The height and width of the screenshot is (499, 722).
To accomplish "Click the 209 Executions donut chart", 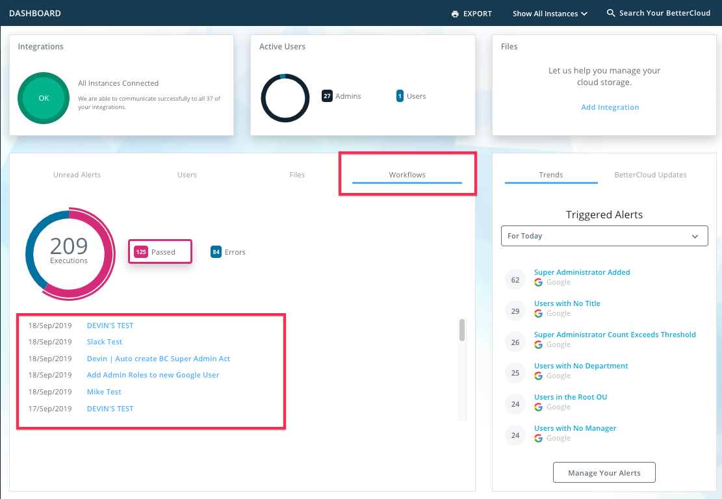I will tap(70, 253).
